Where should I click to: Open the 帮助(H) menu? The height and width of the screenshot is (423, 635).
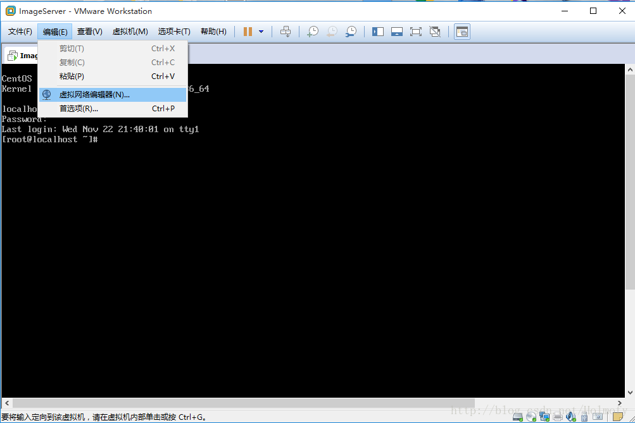[x=213, y=32]
